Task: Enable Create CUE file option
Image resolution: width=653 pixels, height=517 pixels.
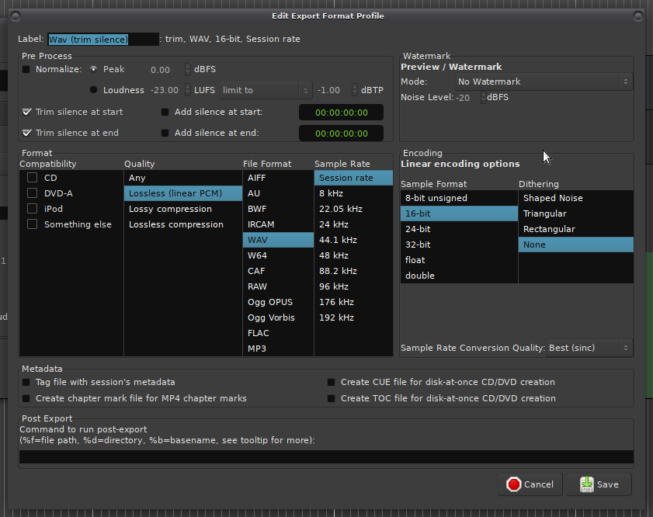Action: [x=332, y=382]
